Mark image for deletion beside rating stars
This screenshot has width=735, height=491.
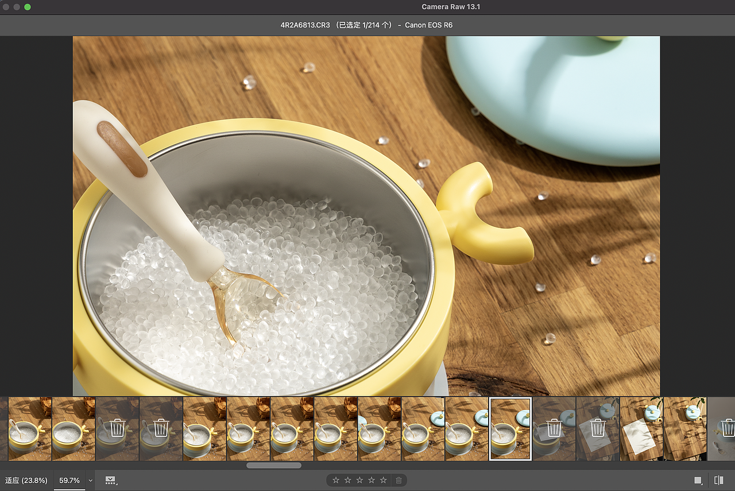tap(399, 480)
